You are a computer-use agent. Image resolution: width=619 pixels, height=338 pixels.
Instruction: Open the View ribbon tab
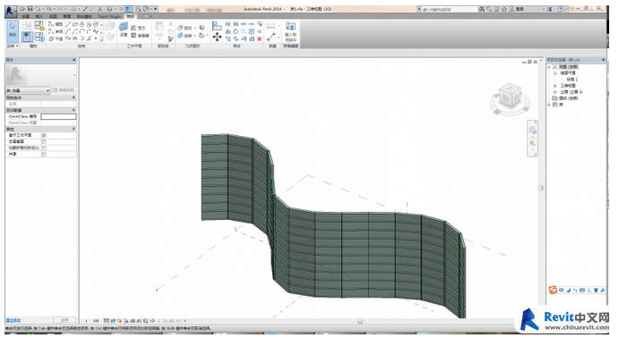pyautogui.click(x=53, y=16)
